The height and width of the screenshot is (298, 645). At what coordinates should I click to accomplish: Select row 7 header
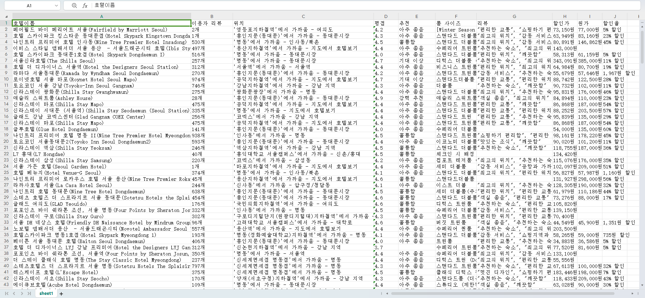pos(6,60)
